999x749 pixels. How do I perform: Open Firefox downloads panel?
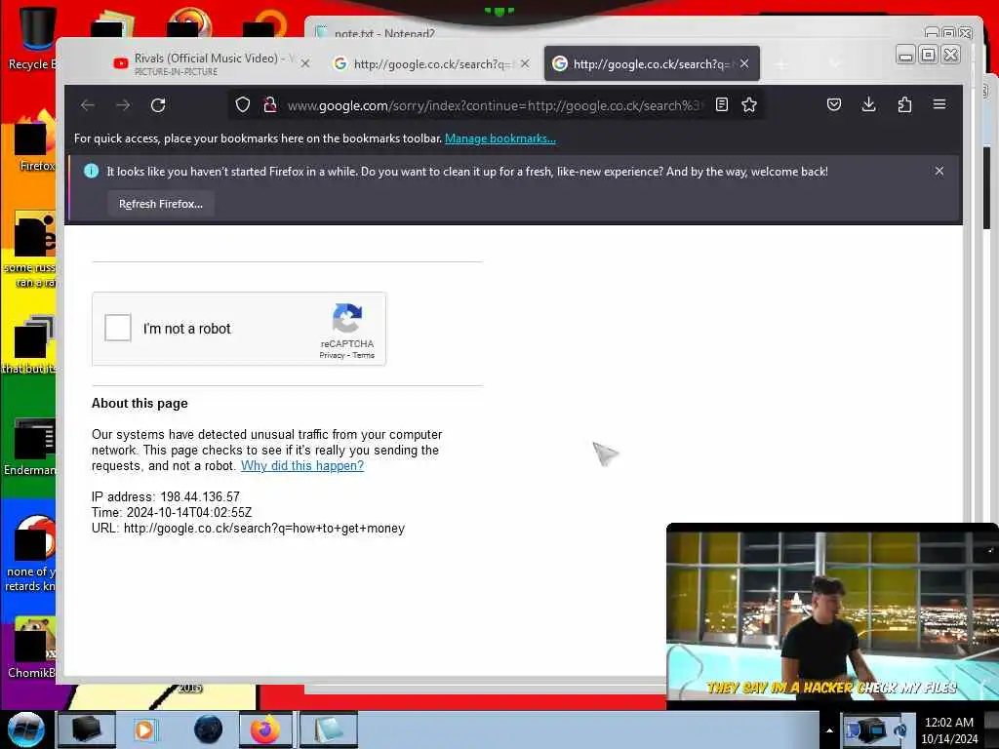868,104
